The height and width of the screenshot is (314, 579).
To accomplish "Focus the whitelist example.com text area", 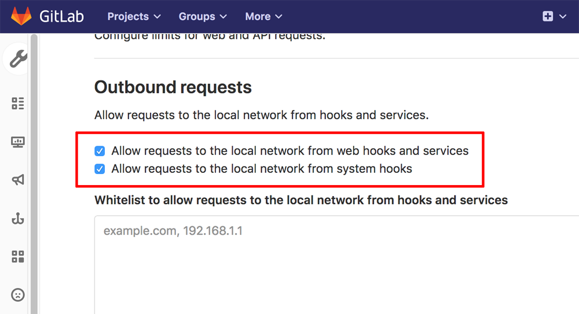I will pos(336,260).
